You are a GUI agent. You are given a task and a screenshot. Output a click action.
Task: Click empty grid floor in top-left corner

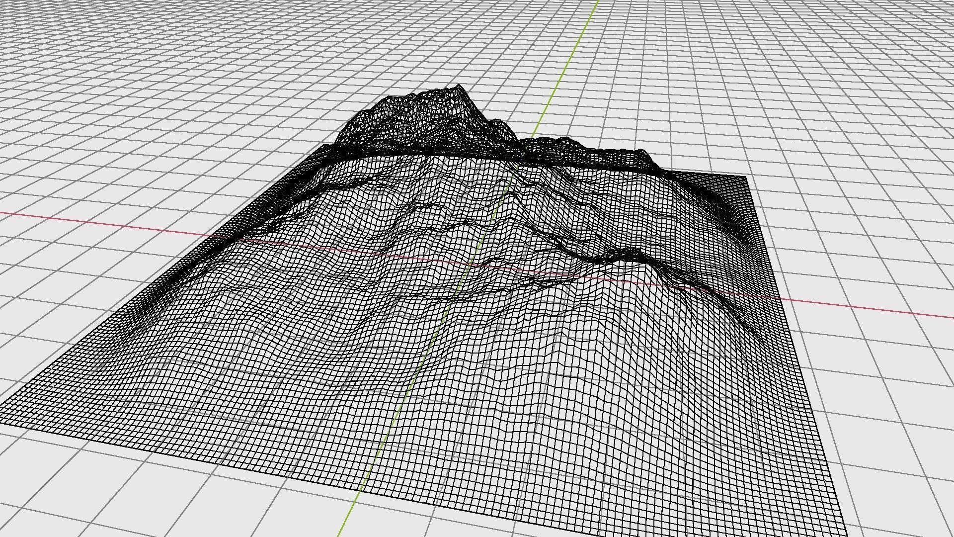pyautogui.click(x=60, y=45)
